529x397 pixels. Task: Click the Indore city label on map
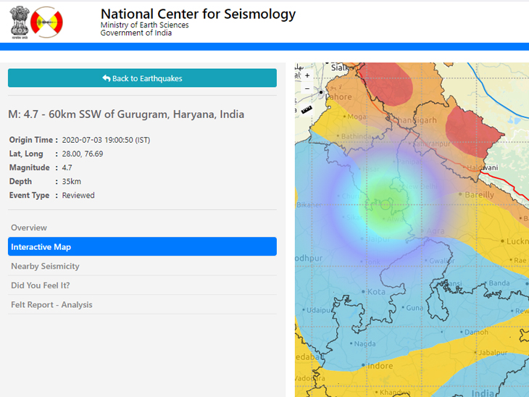379,366
